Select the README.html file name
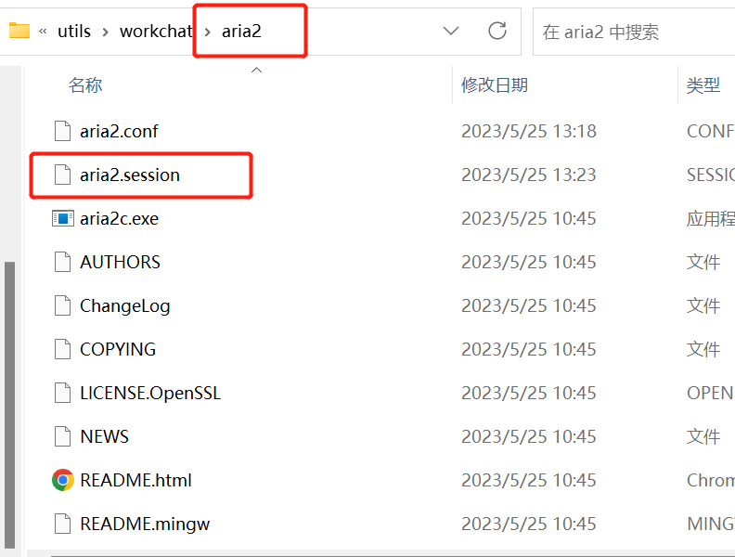Viewport: 735px width, 557px height. pyautogui.click(x=135, y=480)
